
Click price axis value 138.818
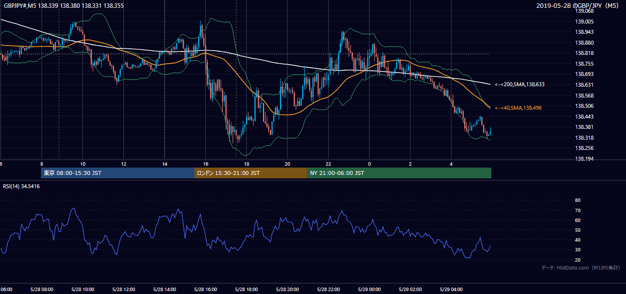coord(584,53)
